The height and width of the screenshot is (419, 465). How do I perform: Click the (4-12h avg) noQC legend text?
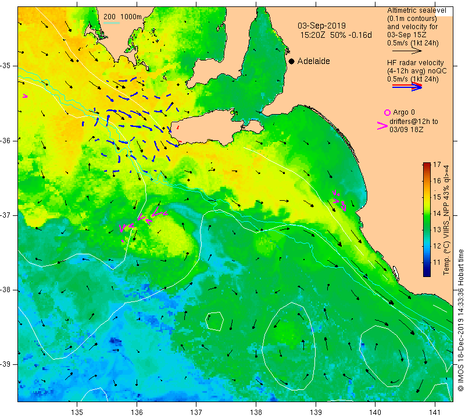417,71
